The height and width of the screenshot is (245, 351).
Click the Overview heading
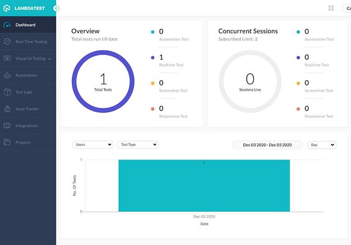pos(85,31)
